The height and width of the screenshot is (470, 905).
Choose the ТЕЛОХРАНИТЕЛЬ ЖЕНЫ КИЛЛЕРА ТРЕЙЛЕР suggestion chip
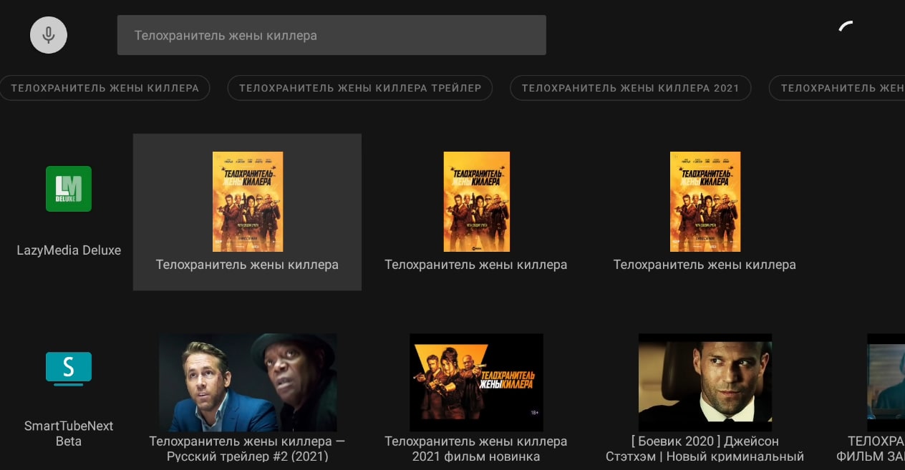pyautogui.click(x=360, y=88)
